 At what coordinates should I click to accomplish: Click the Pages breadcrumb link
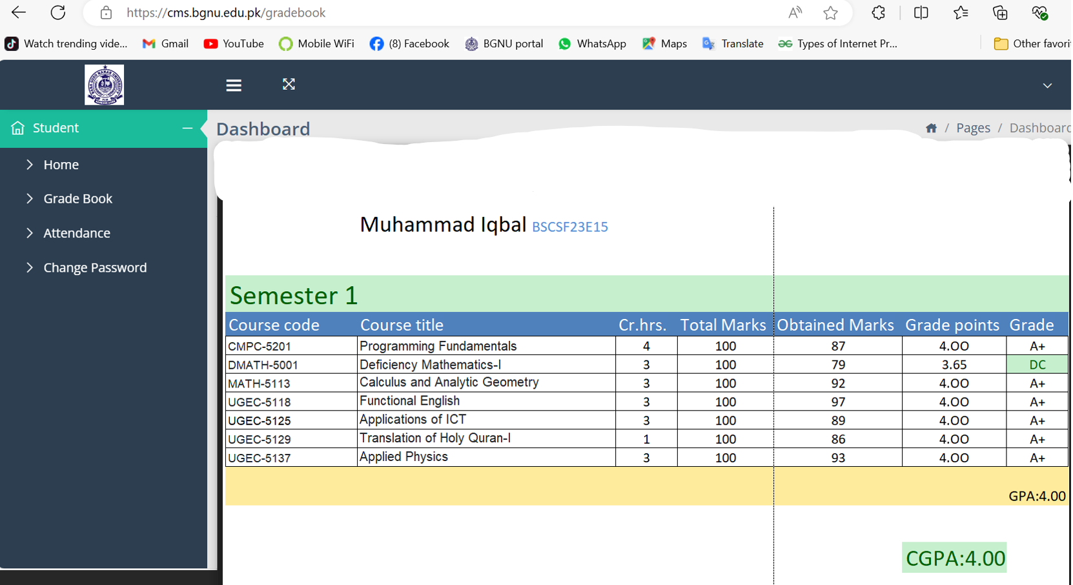click(973, 128)
